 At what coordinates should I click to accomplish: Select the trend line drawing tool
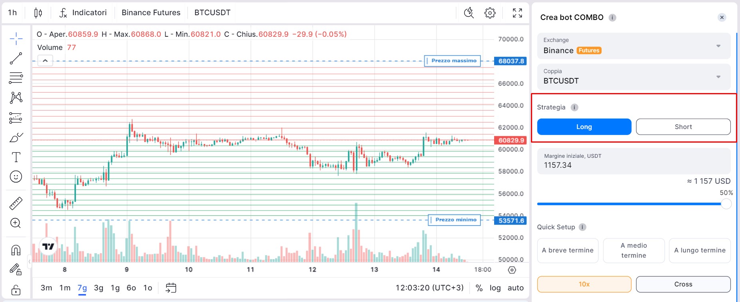click(x=16, y=58)
